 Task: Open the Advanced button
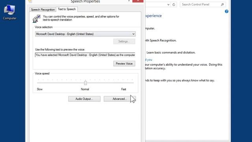[120, 99]
